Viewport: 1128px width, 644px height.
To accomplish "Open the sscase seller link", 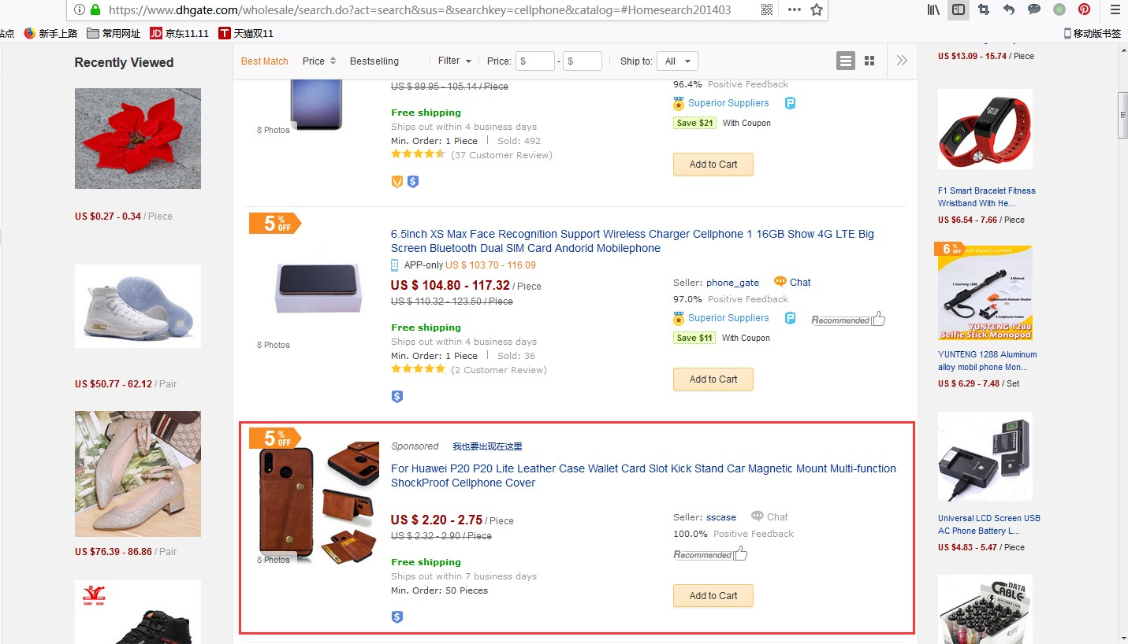I will [721, 517].
